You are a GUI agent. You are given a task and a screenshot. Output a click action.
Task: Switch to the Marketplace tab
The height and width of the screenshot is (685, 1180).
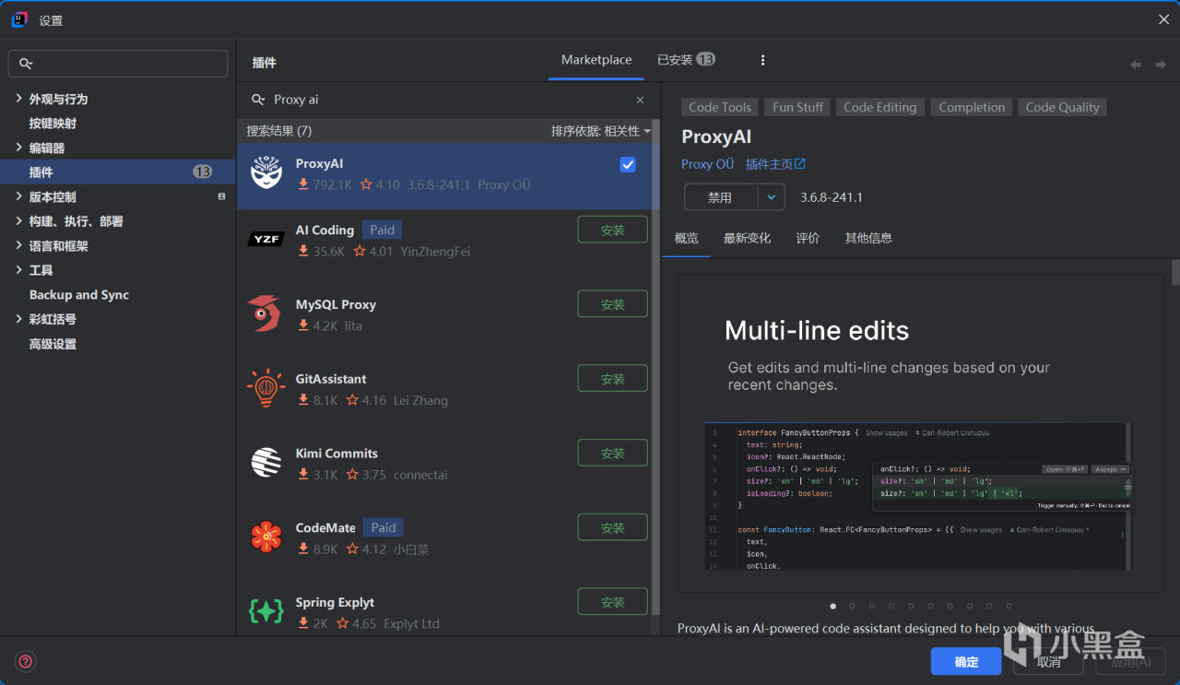596,60
